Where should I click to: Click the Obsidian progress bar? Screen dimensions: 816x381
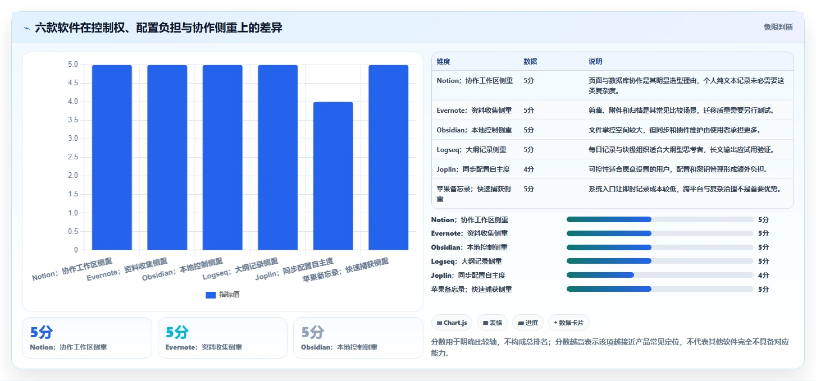point(660,247)
